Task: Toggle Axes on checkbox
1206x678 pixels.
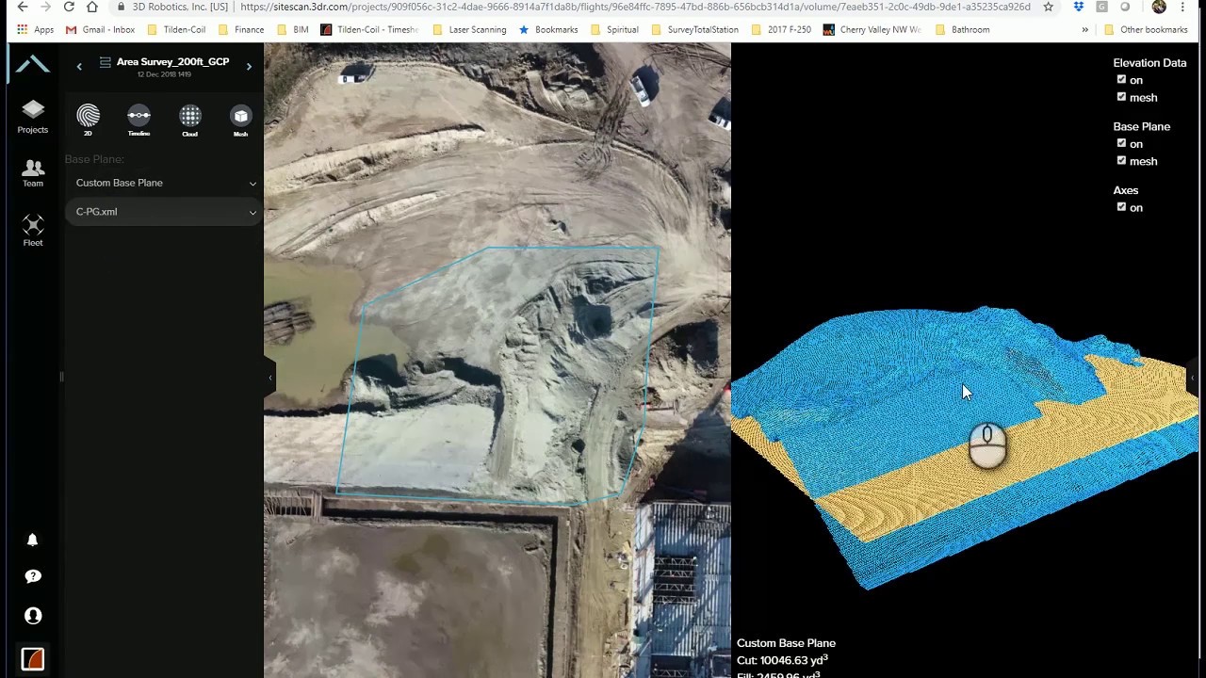Action: [1121, 206]
